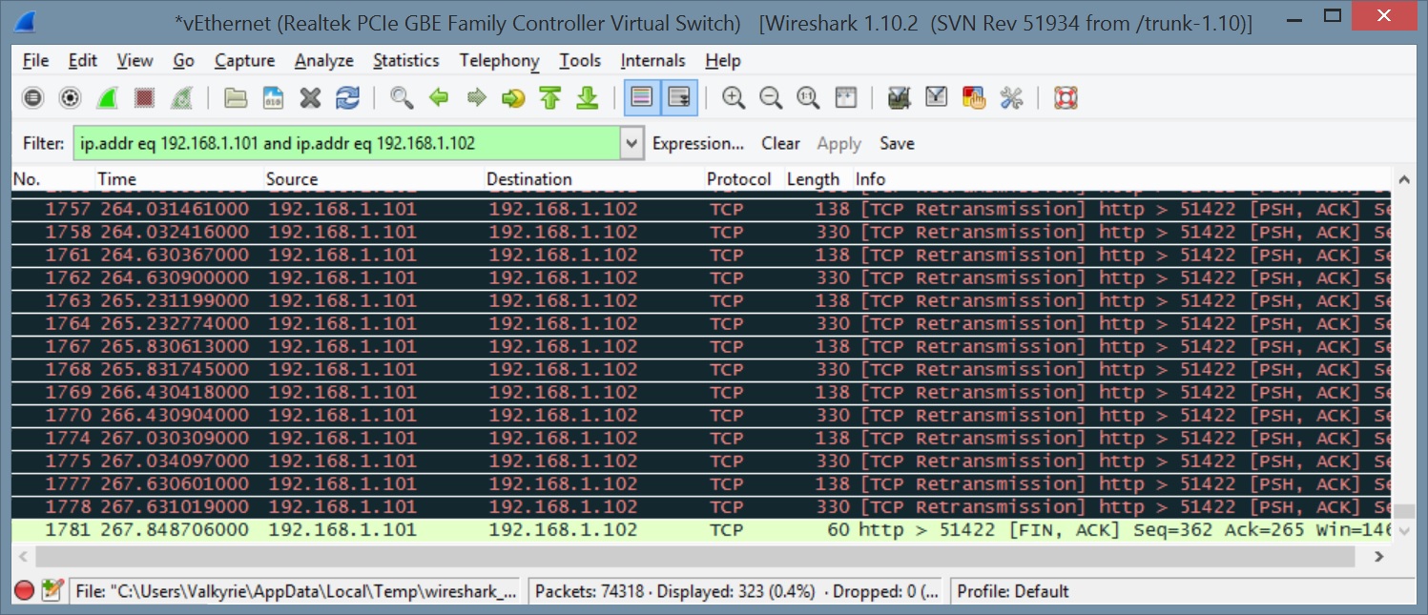Screen dimensions: 1428x615
Task: Open capture file comments icon in status bar
Action: pyautogui.click(x=52, y=591)
